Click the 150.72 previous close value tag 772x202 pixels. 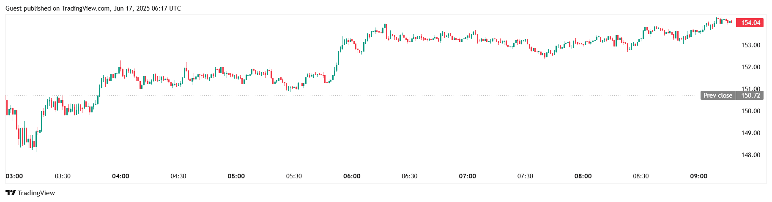[x=750, y=96]
